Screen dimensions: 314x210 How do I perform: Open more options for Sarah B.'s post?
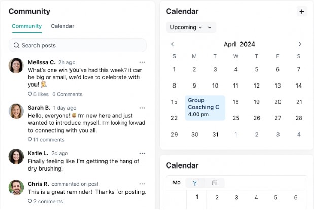point(143,108)
